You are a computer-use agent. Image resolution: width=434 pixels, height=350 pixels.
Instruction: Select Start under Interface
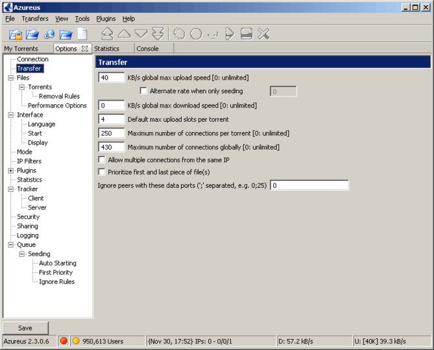tap(35, 134)
